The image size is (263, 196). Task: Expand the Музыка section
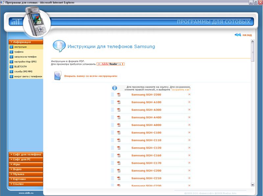26,174
